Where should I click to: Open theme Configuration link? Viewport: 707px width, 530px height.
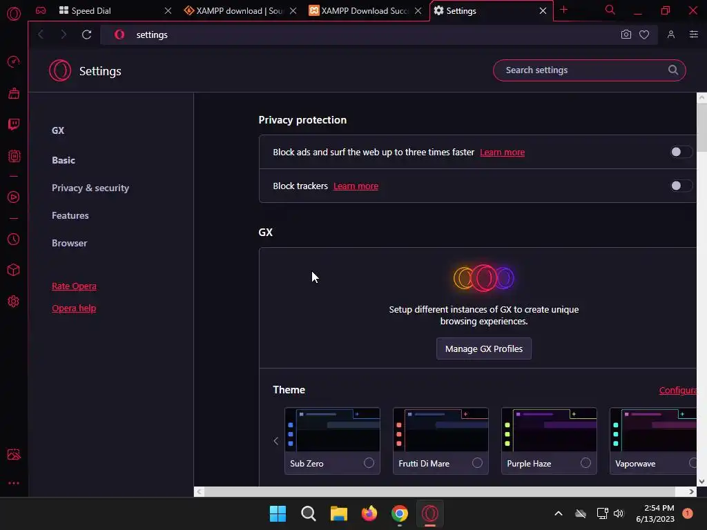point(678,391)
